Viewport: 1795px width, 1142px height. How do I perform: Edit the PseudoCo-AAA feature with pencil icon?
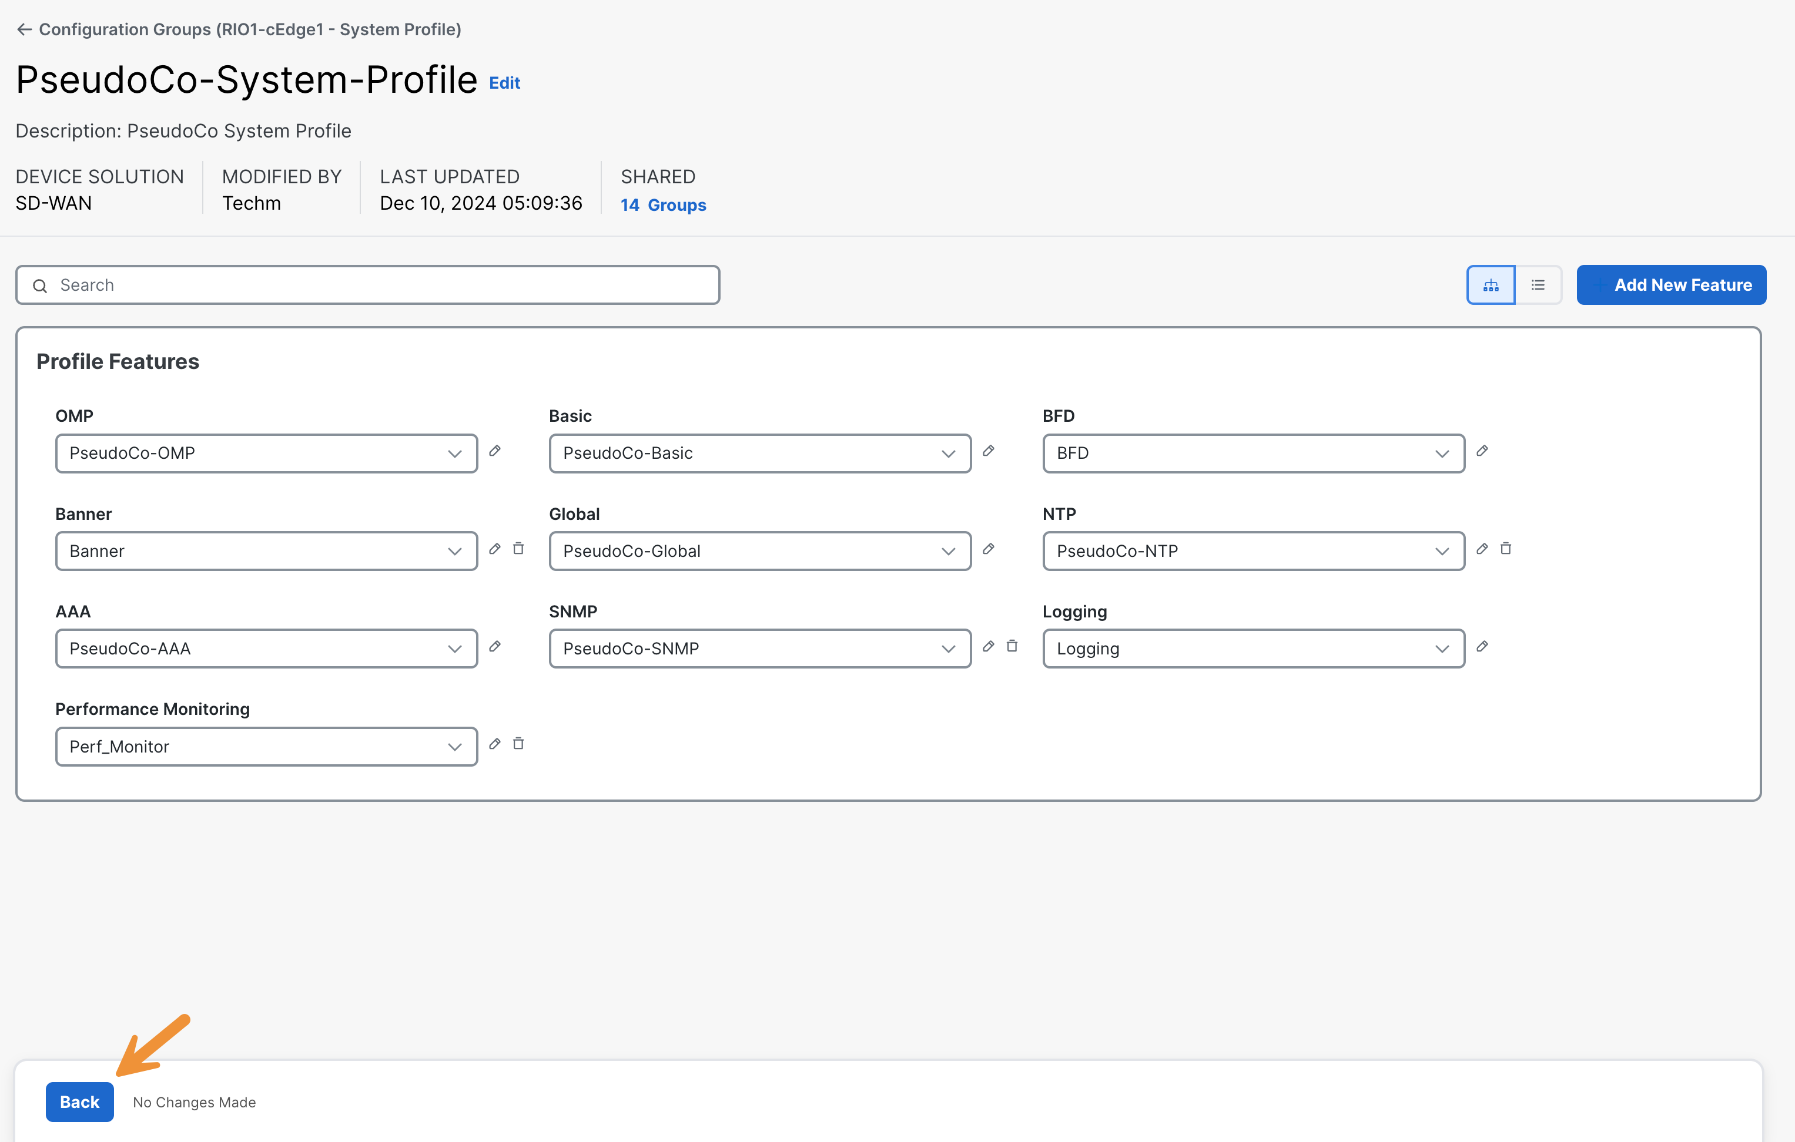coord(494,647)
